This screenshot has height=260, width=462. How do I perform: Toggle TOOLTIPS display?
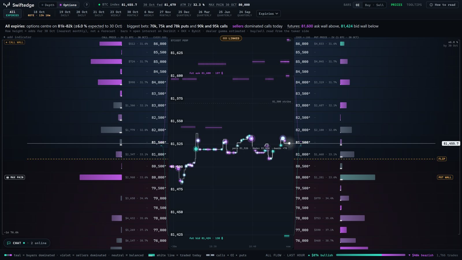pos(414,5)
